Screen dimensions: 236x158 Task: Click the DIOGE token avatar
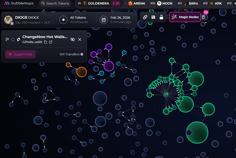tap(8, 20)
